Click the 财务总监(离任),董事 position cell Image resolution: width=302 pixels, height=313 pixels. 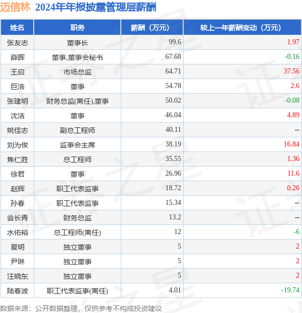tap(78, 101)
